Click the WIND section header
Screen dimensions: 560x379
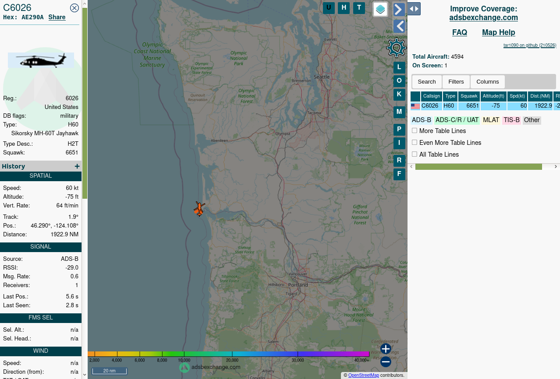41,351
